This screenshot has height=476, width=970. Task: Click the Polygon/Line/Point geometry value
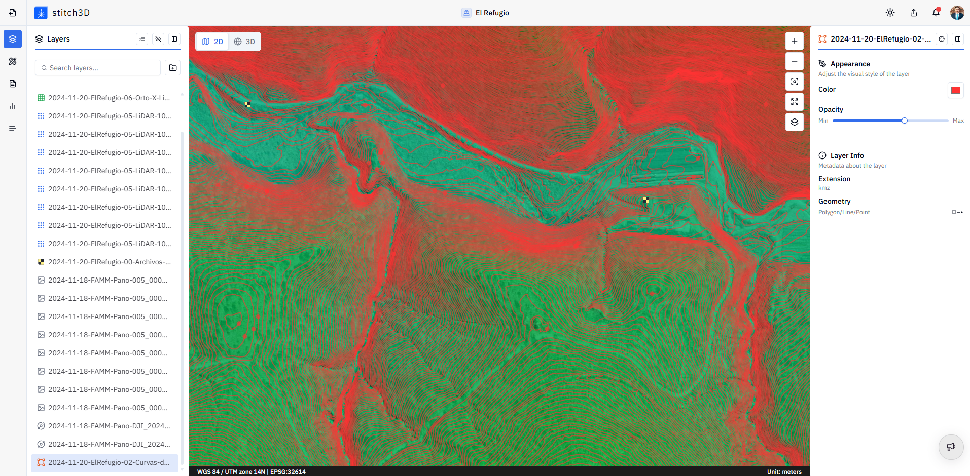click(x=844, y=212)
